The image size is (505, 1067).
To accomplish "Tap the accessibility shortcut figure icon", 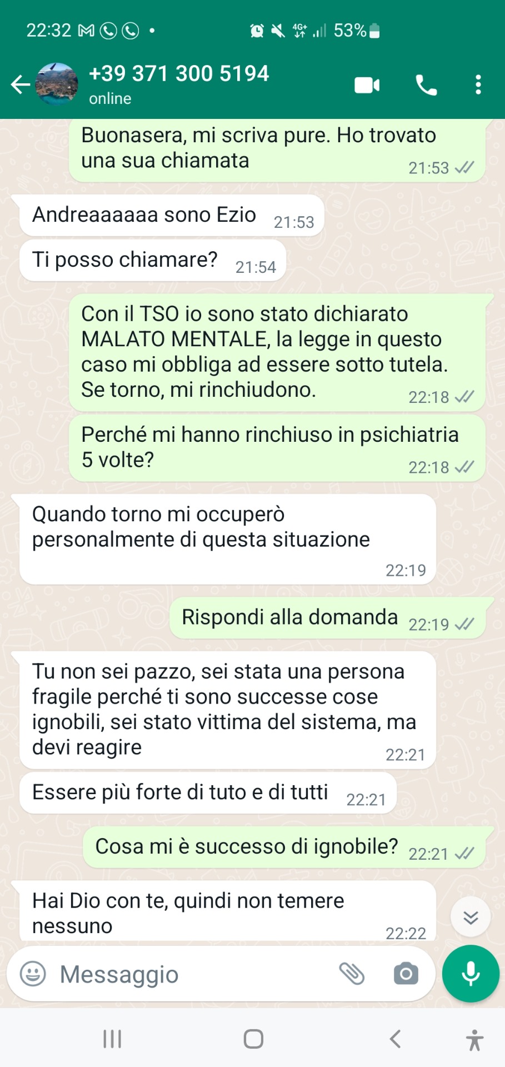I will (474, 1040).
